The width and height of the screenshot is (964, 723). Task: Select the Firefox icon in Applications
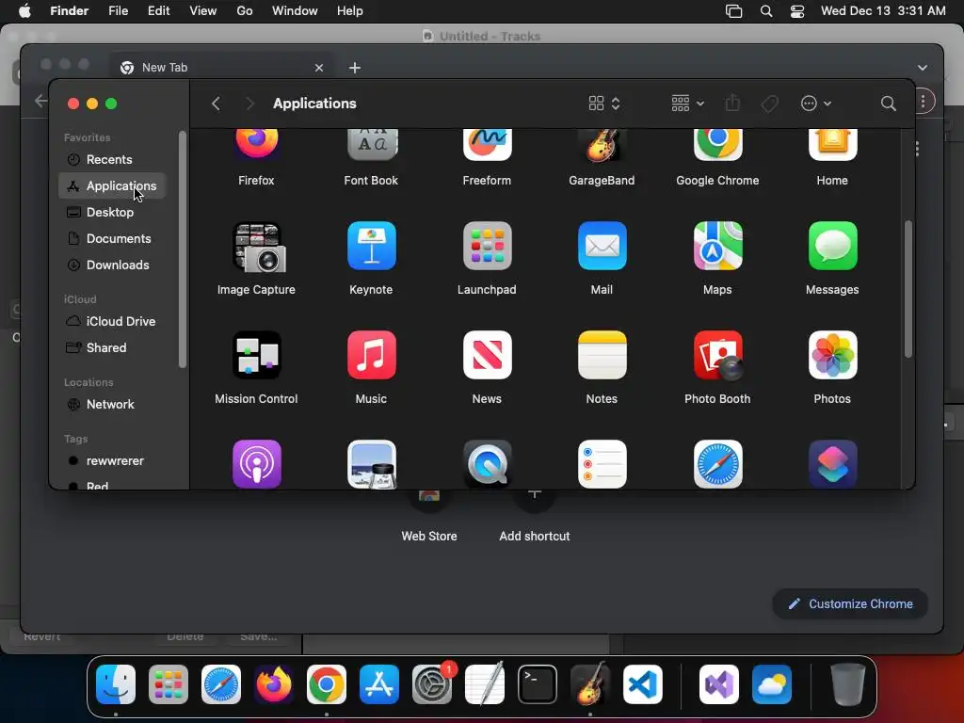[256, 144]
